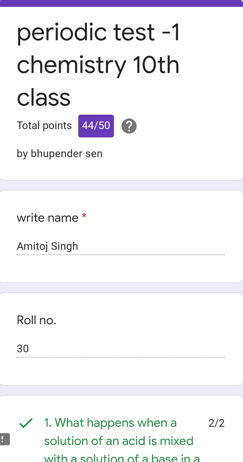Click the lavender gap between name and roll cards
The height and width of the screenshot is (462, 243).
tap(121, 288)
